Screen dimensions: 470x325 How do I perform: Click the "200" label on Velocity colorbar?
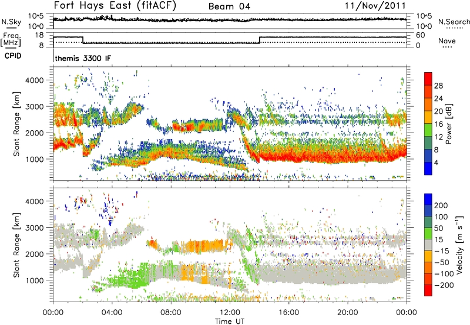(x=441, y=205)
